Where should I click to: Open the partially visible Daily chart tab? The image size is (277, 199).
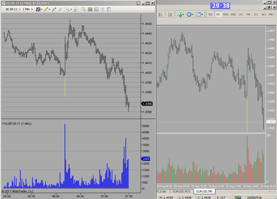[x=161, y=191]
